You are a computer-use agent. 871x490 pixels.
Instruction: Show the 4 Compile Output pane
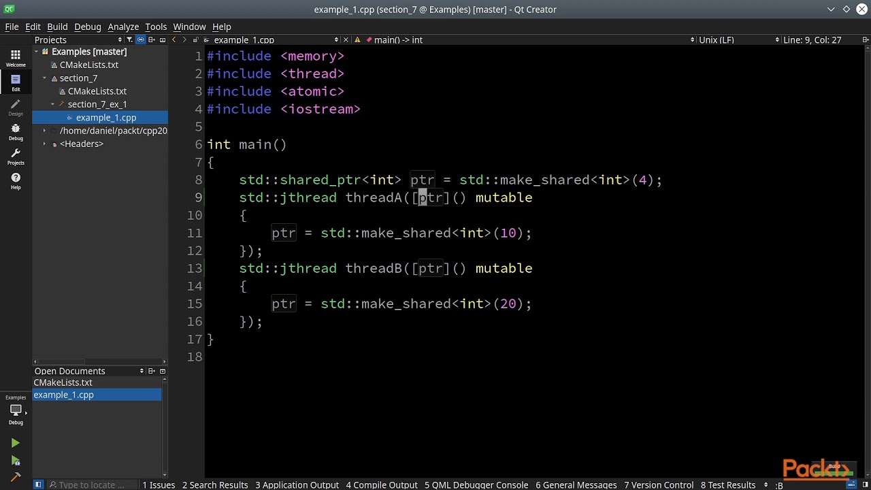382,485
